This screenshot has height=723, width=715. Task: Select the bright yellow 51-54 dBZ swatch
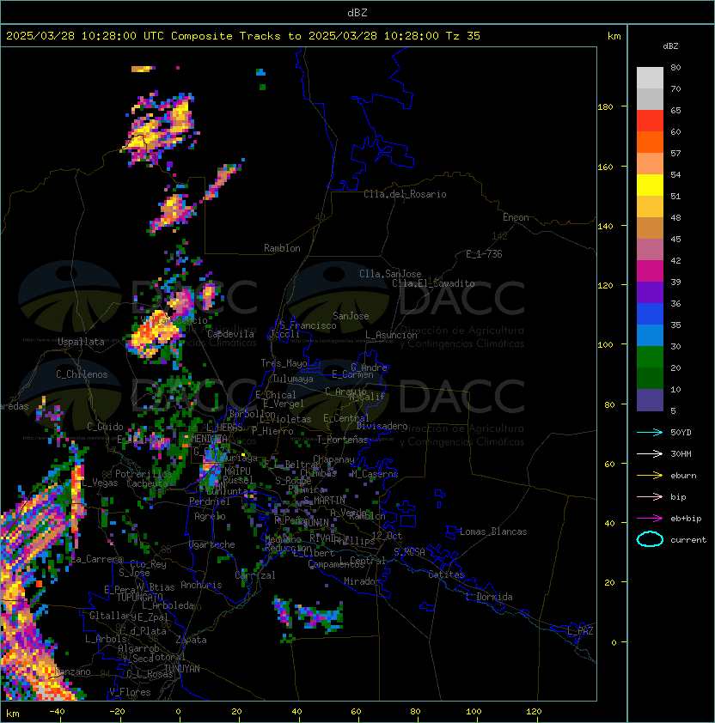click(x=650, y=185)
